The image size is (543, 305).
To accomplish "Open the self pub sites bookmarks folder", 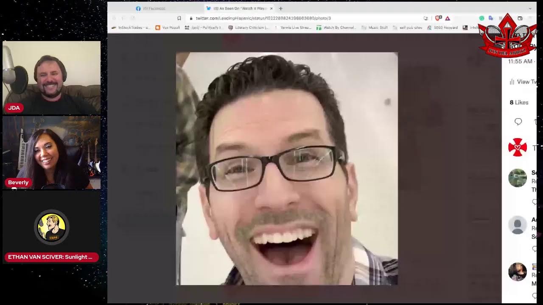I will click(x=407, y=28).
